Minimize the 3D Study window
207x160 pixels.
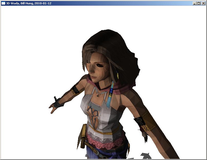click(195, 3)
